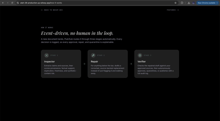The image size is (220, 121).
Task: Open the Features link
Action: tap(173, 10)
